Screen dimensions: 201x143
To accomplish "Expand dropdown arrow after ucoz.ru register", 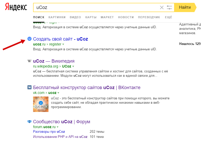I will (63, 44).
